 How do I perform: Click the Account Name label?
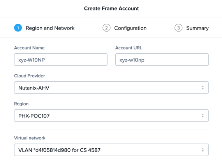click(29, 48)
